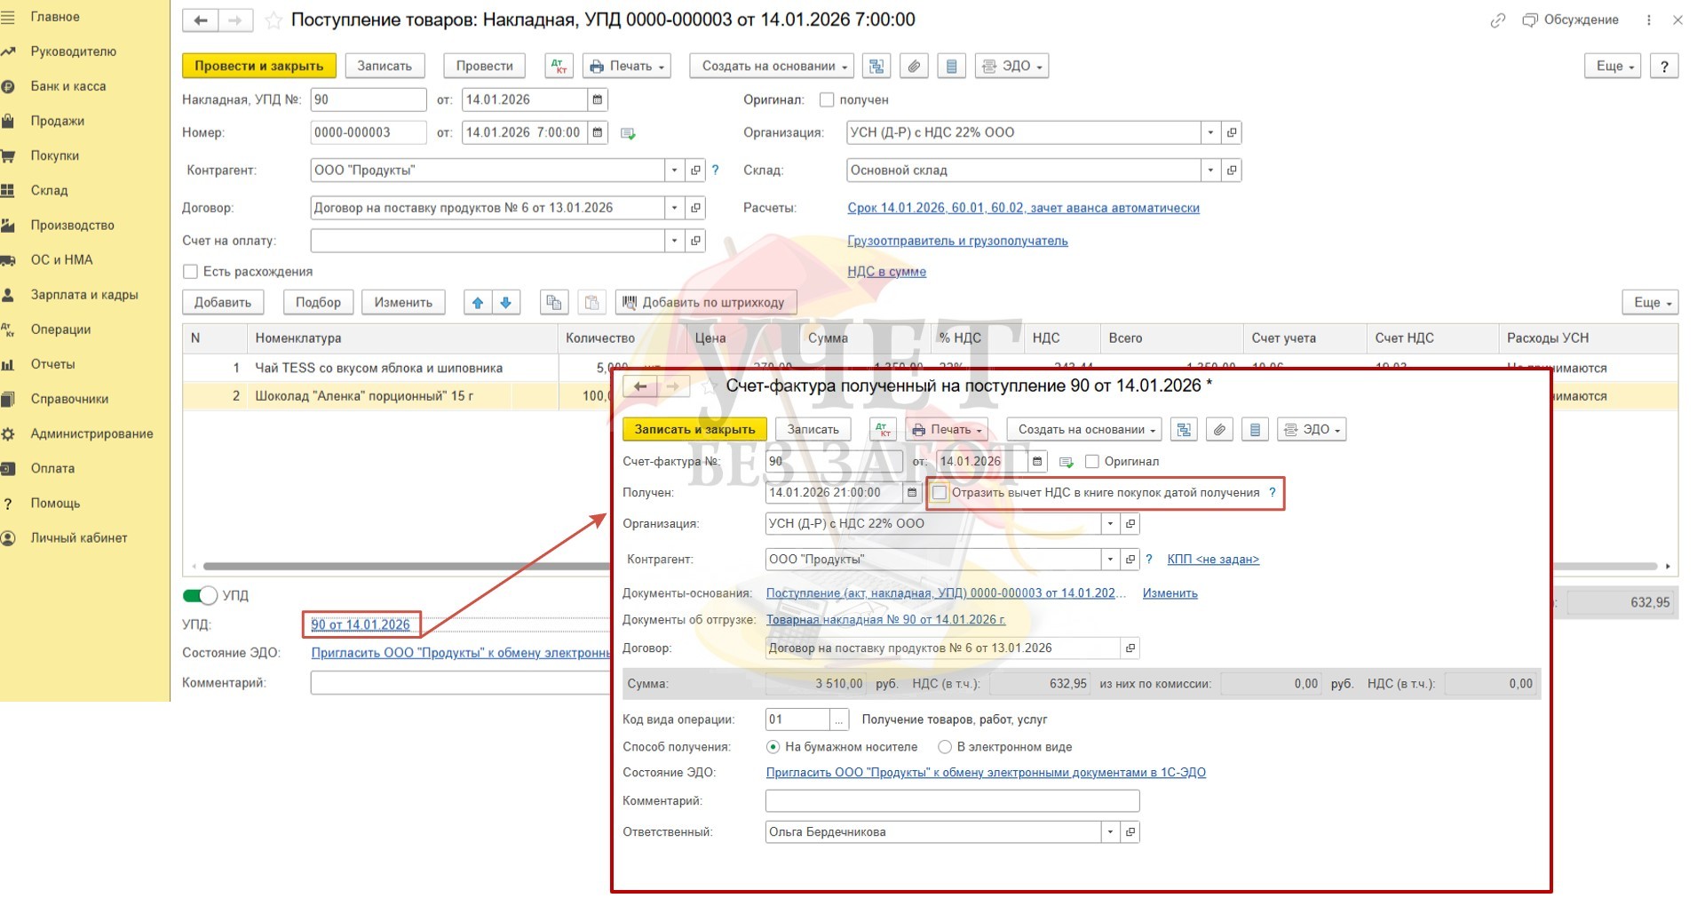Select В электронном виде radio option
This screenshot has width=1705, height=898.
pyautogui.click(x=945, y=747)
